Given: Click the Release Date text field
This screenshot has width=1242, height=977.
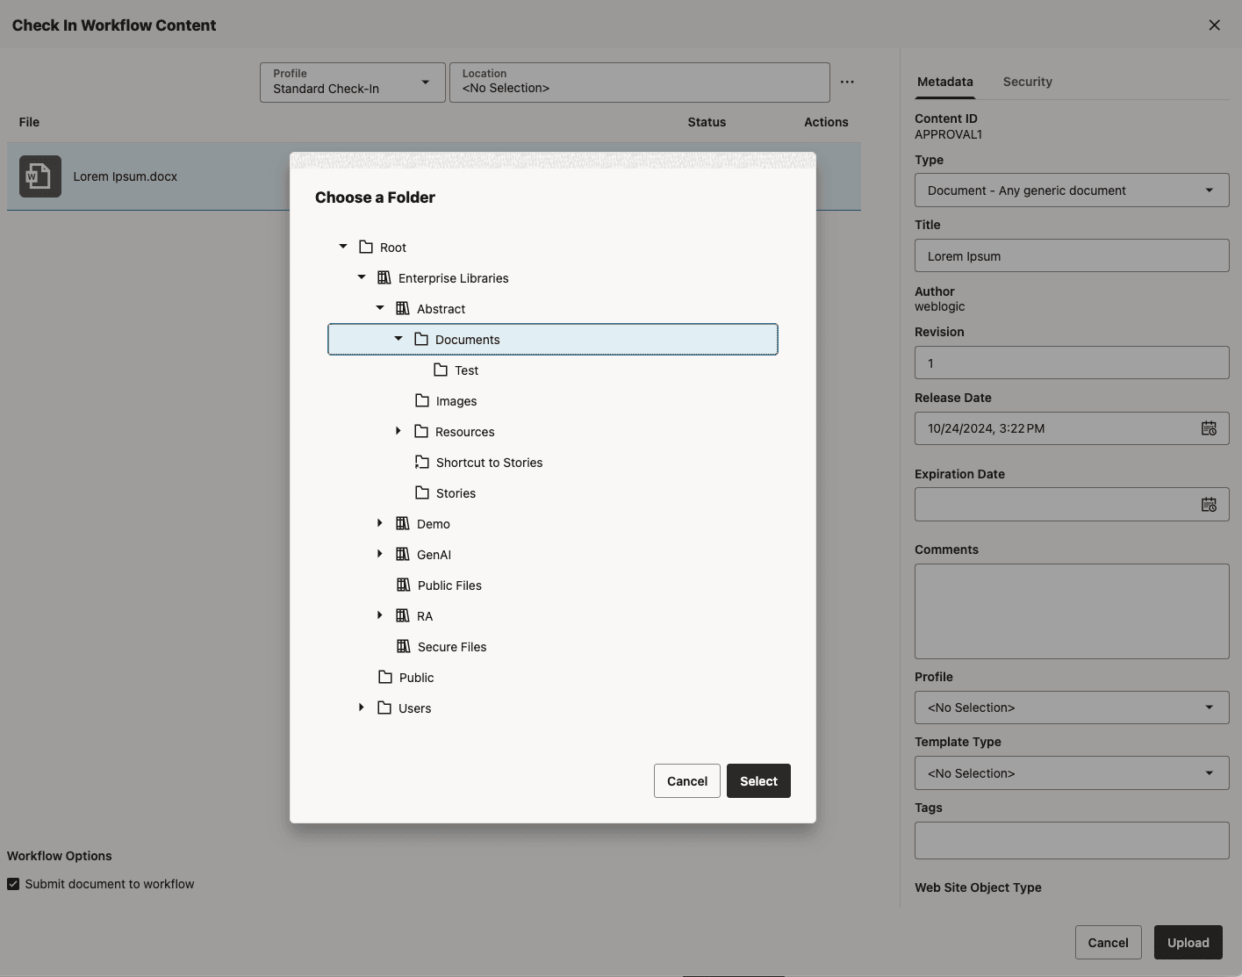Looking at the screenshot, I should [1055, 428].
